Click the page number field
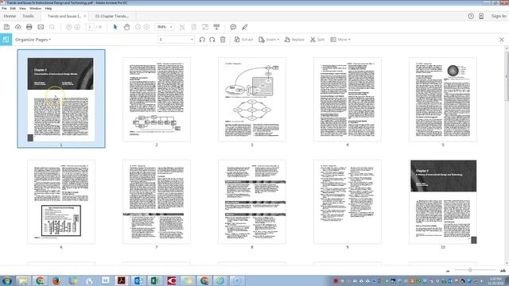The height and width of the screenshot is (286, 509). coord(90,27)
